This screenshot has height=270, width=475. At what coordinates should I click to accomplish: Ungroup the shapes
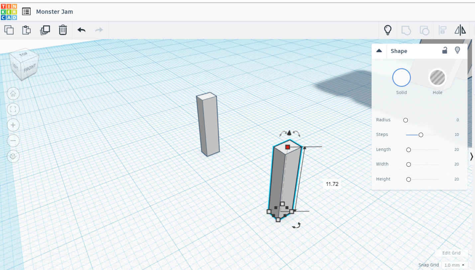pyautogui.click(x=424, y=31)
